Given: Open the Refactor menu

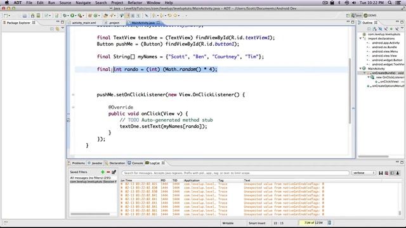Looking at the screenshot, I should [x=134, y=3].
